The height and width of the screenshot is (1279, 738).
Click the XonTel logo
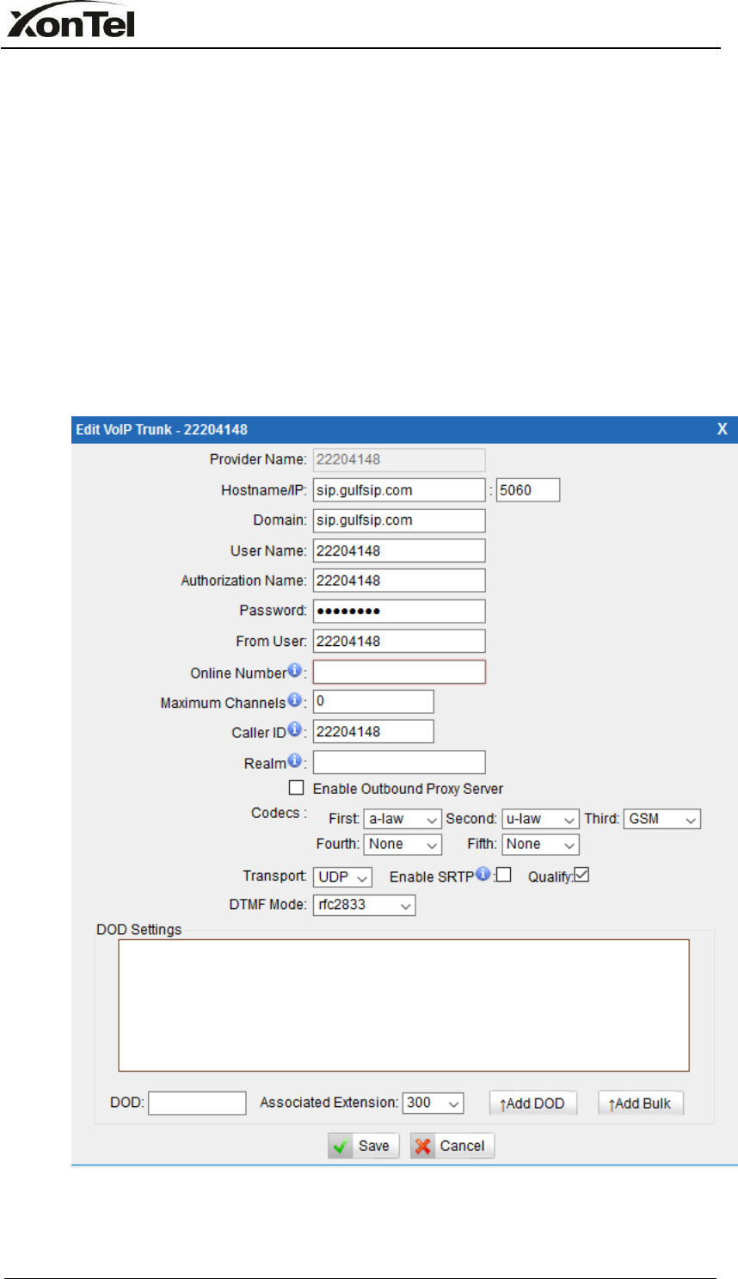pos(71,21)
